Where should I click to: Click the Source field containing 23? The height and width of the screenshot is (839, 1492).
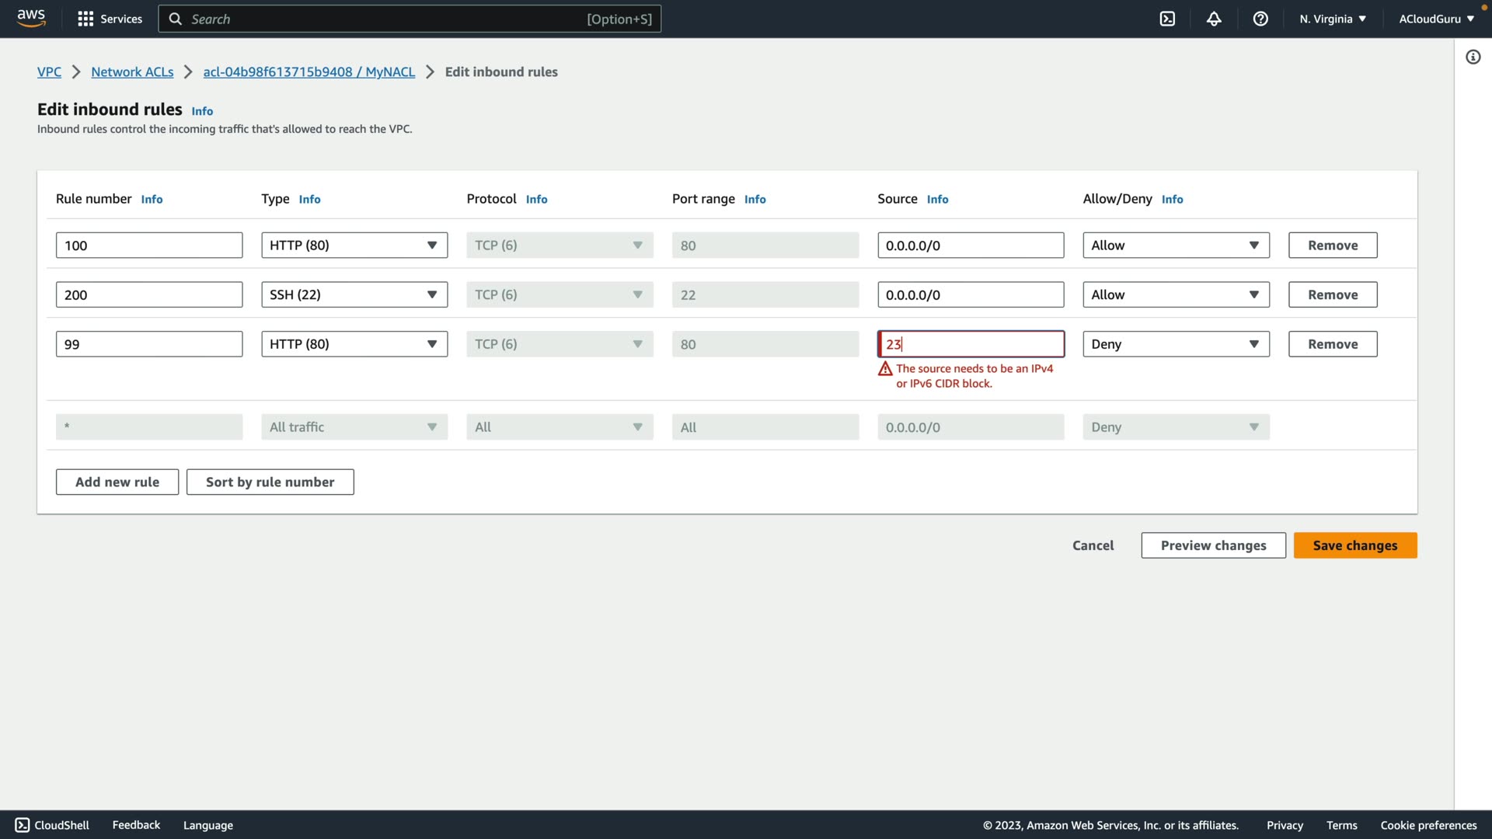coord(971,344)
